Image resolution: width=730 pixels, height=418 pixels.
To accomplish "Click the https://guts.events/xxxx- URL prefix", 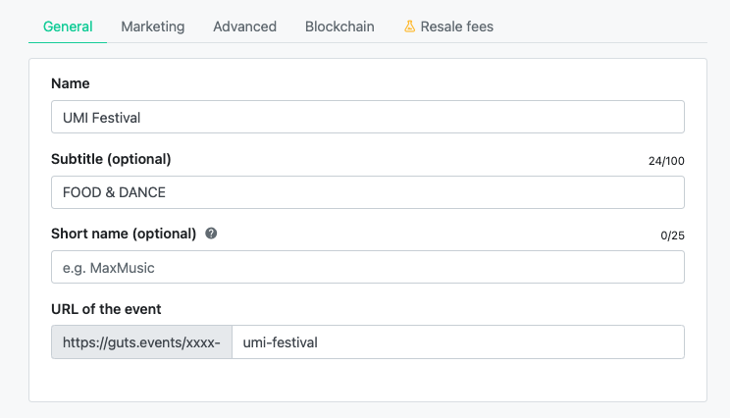I will coord(141,342).
